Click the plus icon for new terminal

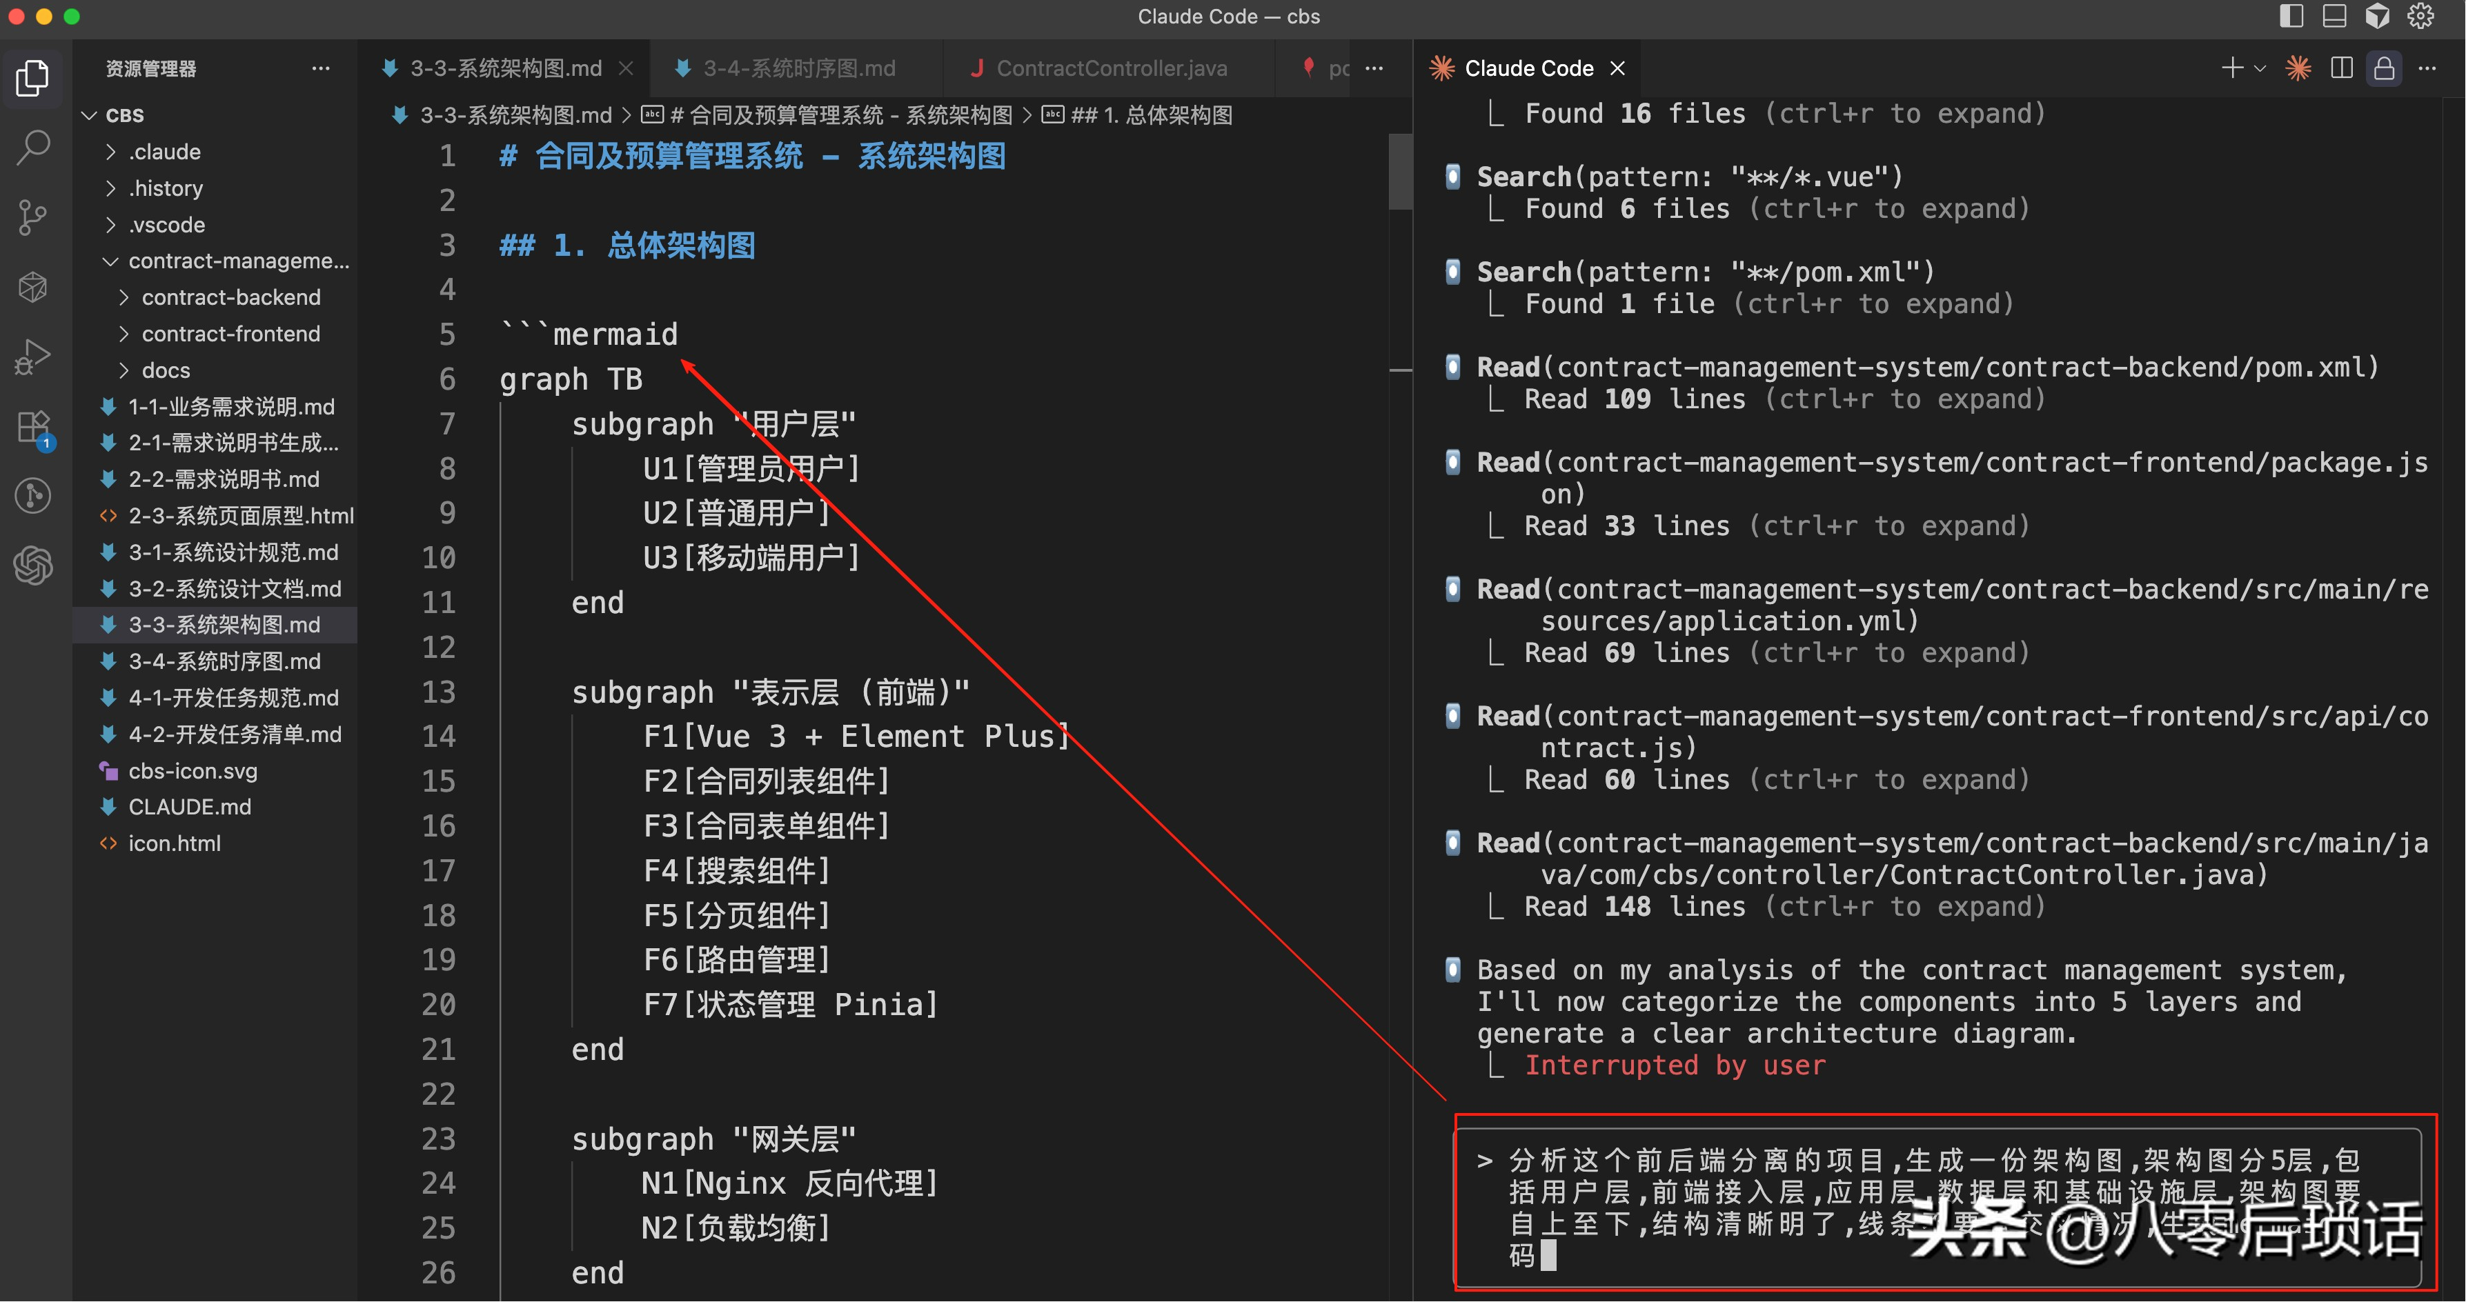tap(2232, 68)
